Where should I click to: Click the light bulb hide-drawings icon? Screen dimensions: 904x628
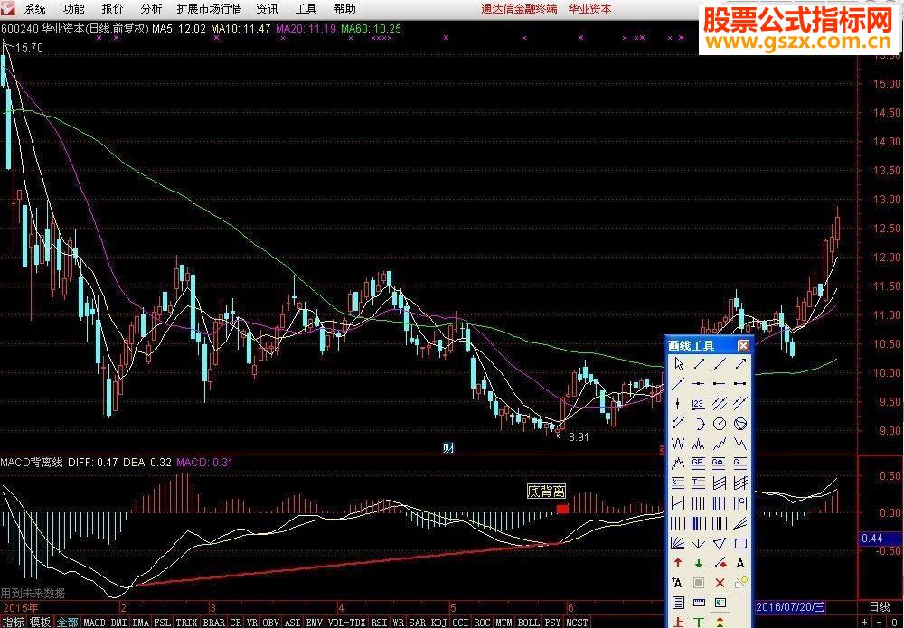point(741,583)
